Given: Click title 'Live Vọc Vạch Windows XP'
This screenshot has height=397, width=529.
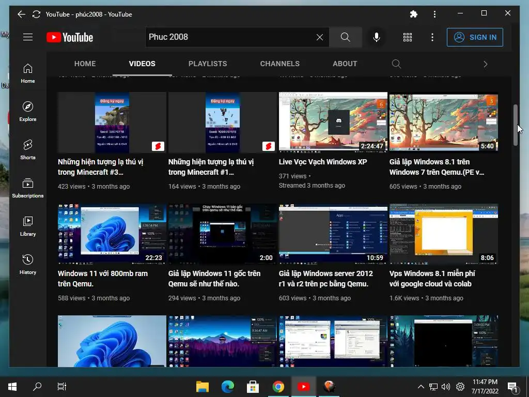Looking at the screenshot, I should pos(323,162).
